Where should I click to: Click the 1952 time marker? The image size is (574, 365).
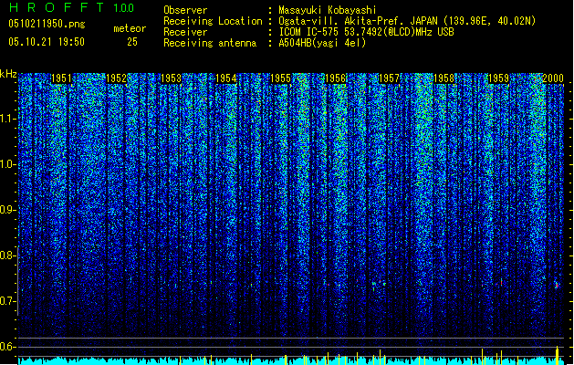[x=116, y=78]
